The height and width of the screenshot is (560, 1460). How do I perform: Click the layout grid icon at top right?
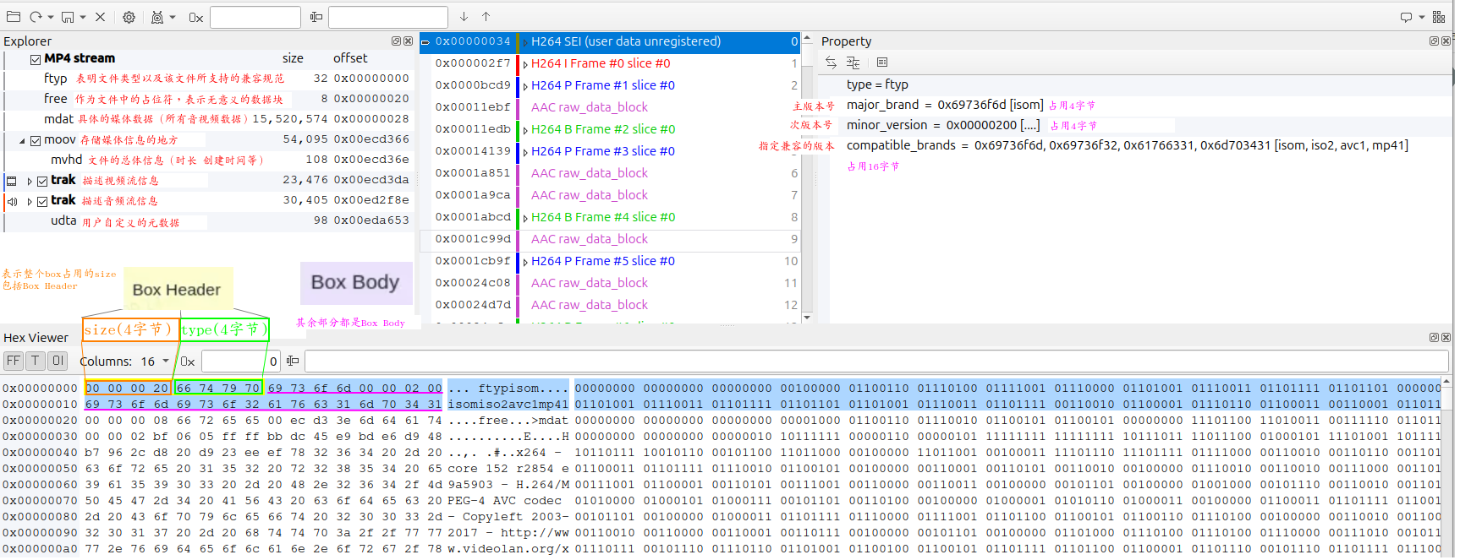tap(1439, 17)
